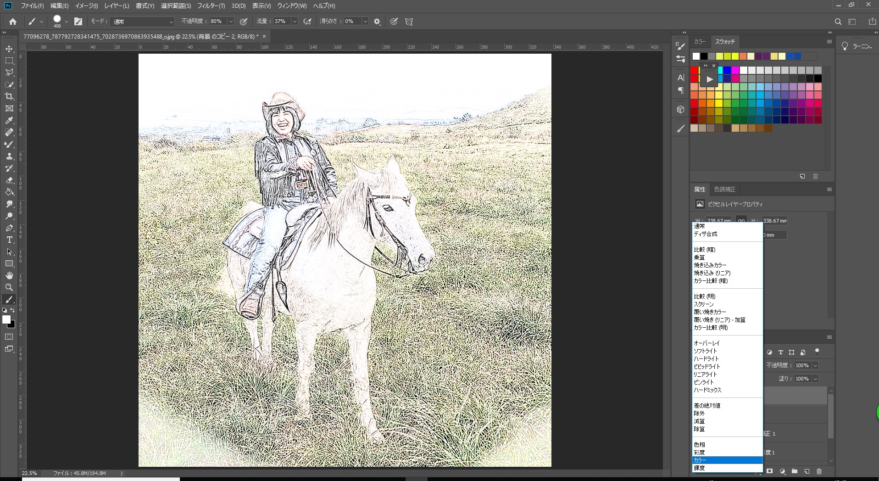The height and width of the screenshot is (481, 879).
Task: Select the Crop tool
Action: (x=9, y=96)
